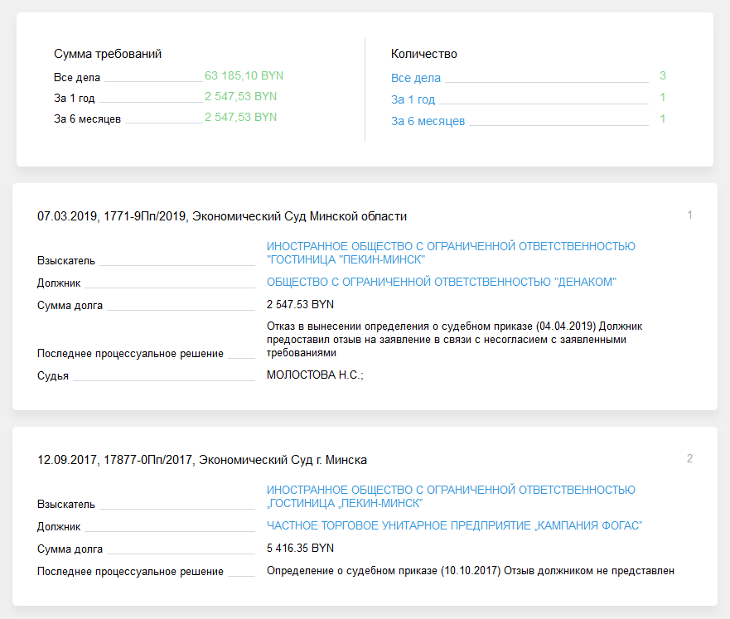
Task: Open the 'Все дела' link under Количество
Action: click(x=416, y=79)
